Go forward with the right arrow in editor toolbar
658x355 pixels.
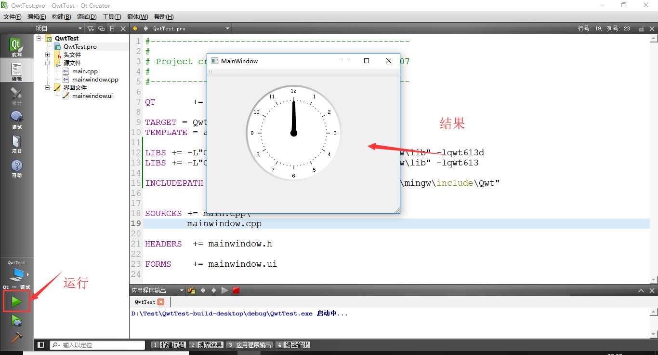tap(145, 28)
